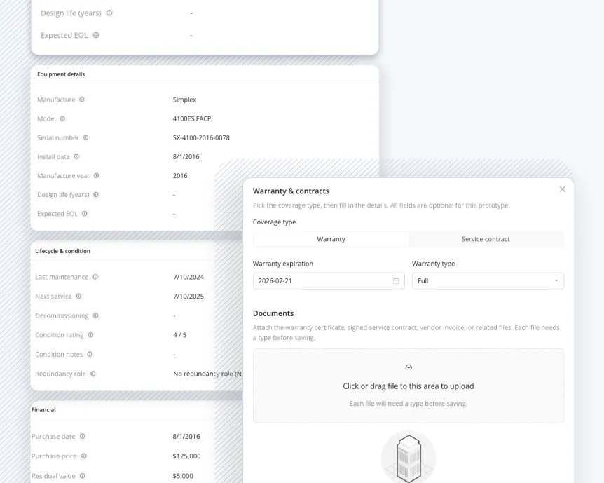This screenshot has height=483, width=604.
Task: Click the Purchase date value 8/1/2016
Action: click(x=186, y=436)
